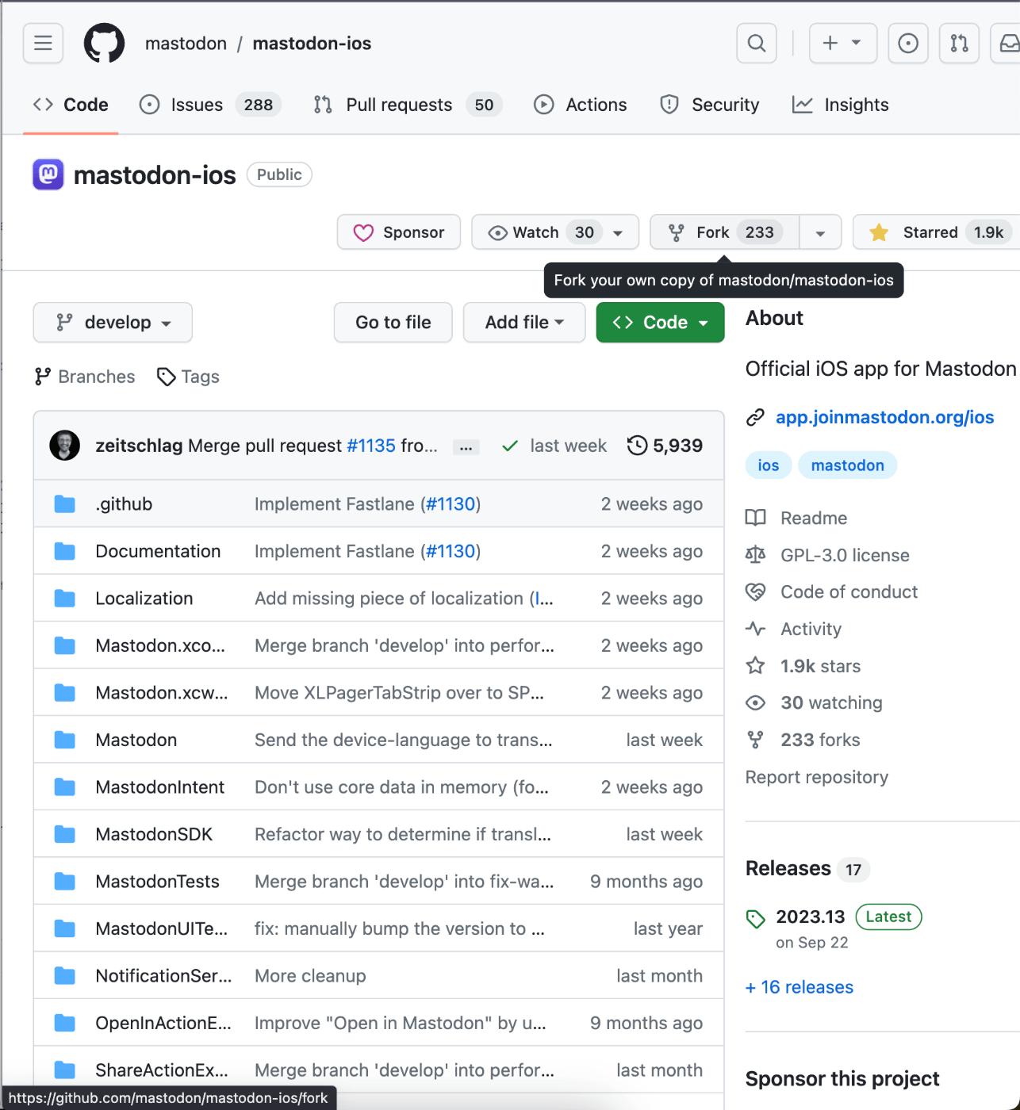Screen dimensions: 1020x1110
Task: Switch to the Actions tab
Action: click(x=581, y=105)
